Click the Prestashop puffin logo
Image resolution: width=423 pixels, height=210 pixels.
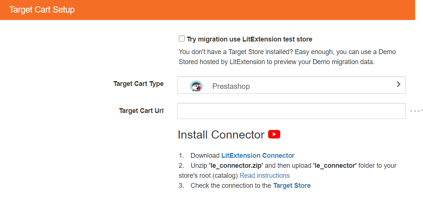(196, 86)
